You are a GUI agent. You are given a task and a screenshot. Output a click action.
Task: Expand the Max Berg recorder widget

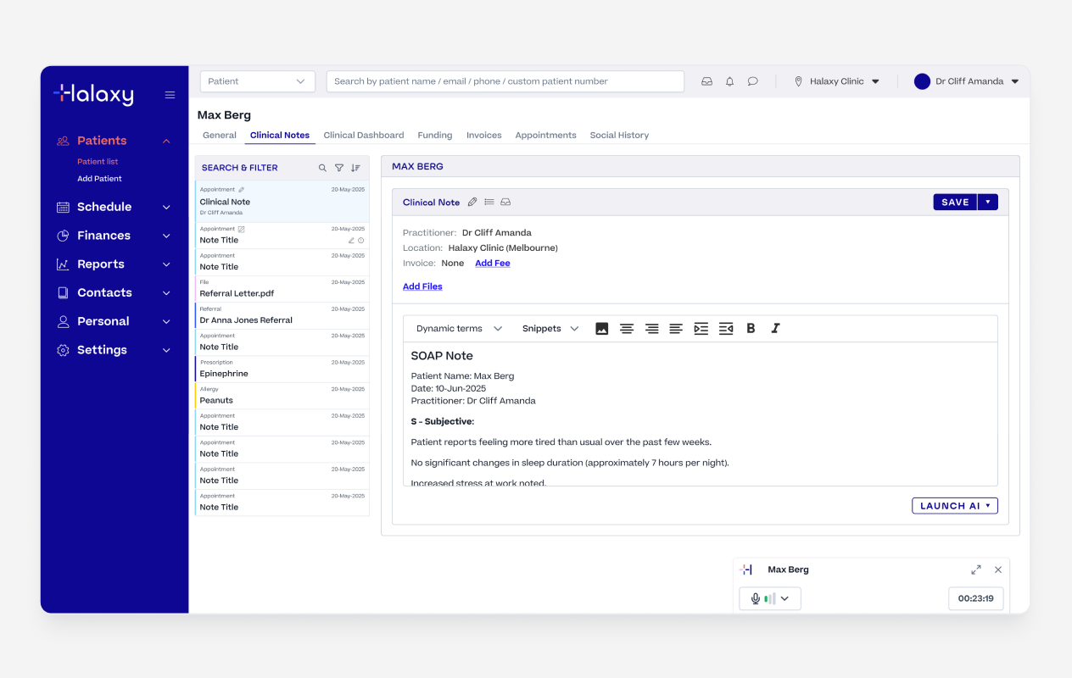point(976,570)
